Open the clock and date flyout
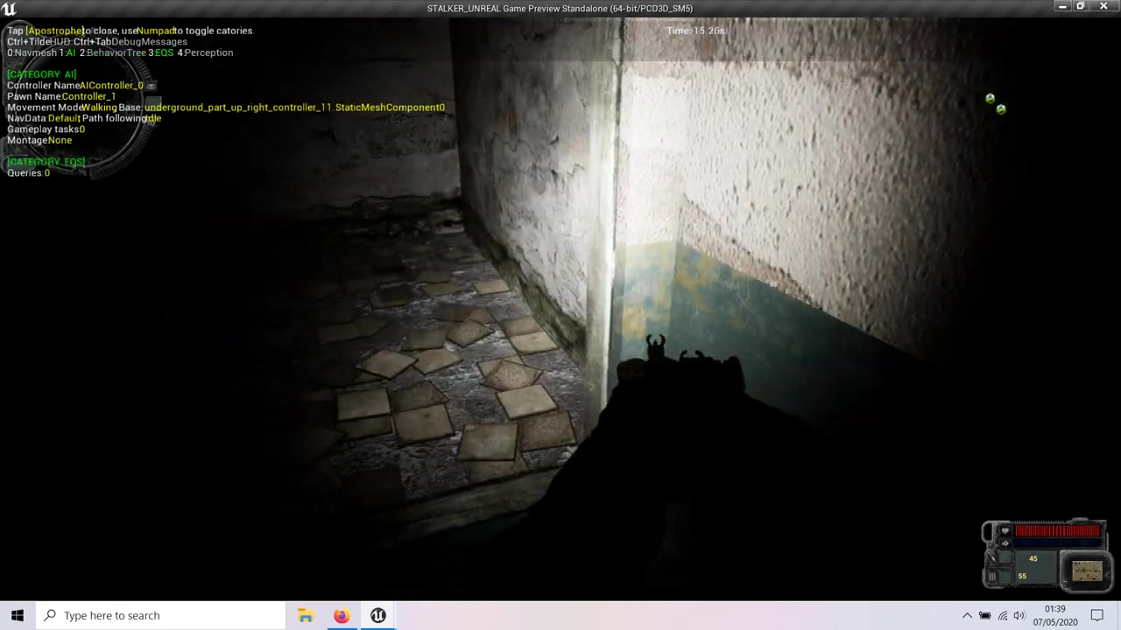This screenshot has height=630, width=1121. (1054, 615)
